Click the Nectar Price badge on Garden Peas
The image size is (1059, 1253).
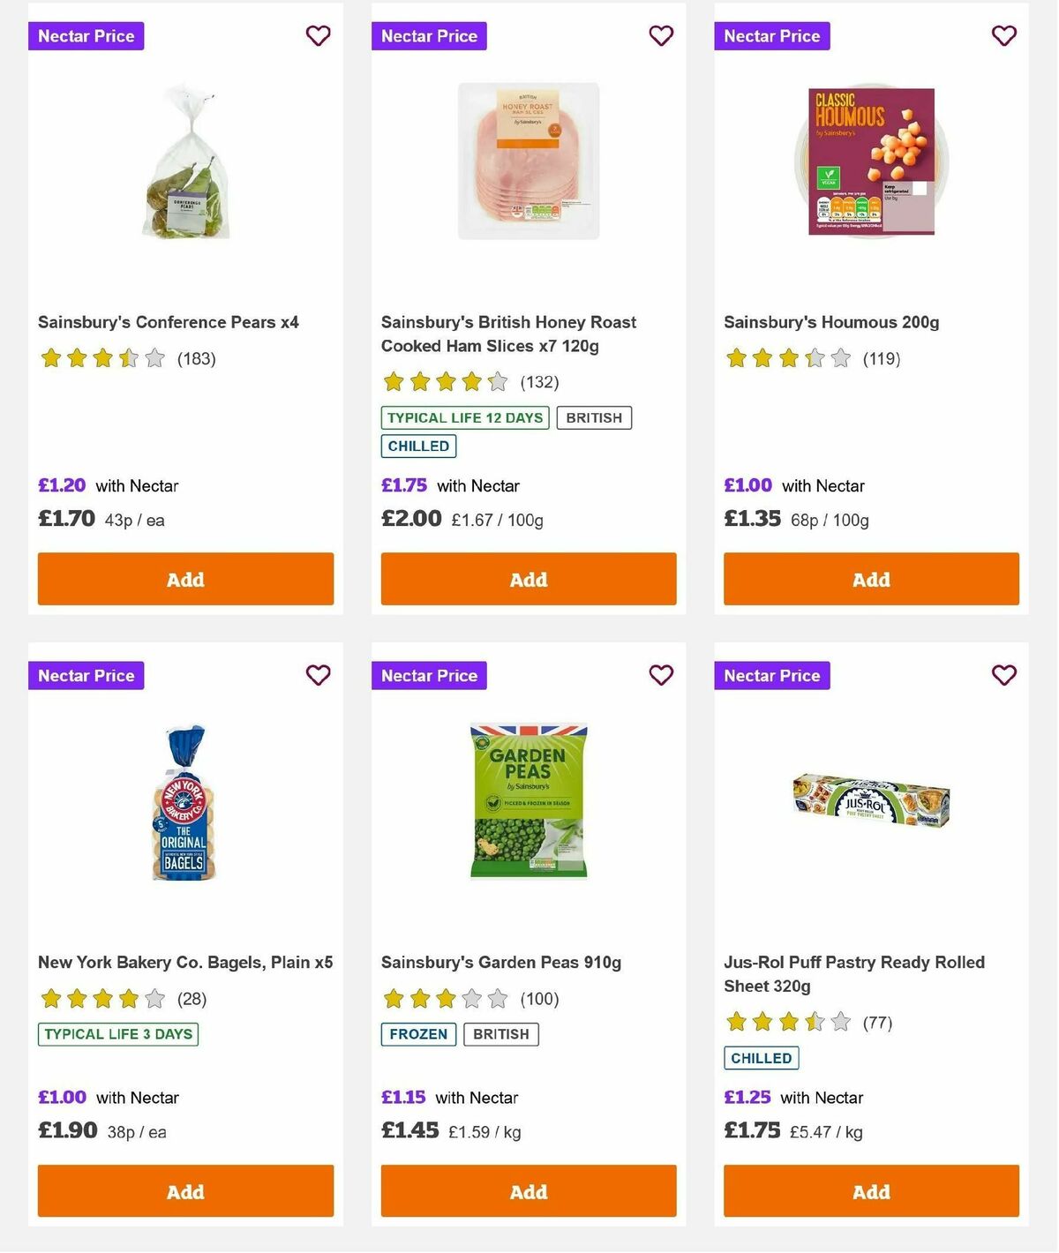(x=429, y=675)
